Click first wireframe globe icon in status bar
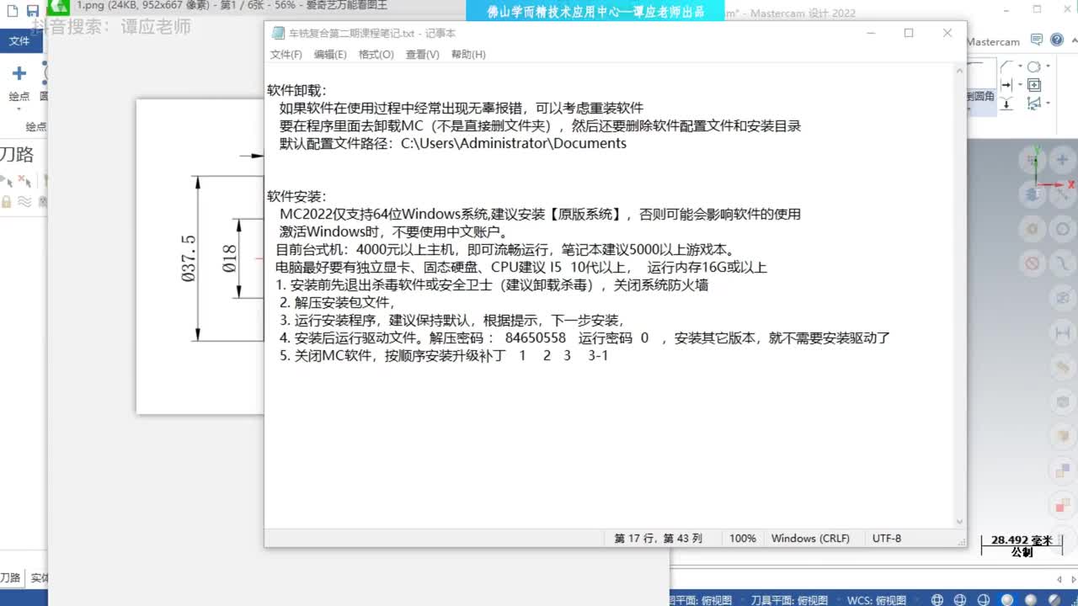The width and height of the screenshot is (1078, 606). point(937,600)
